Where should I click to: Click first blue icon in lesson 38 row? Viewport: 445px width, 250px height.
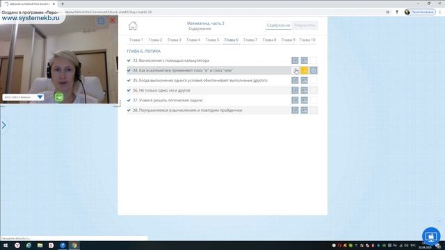pyautogui.click(x=295, y=110)
